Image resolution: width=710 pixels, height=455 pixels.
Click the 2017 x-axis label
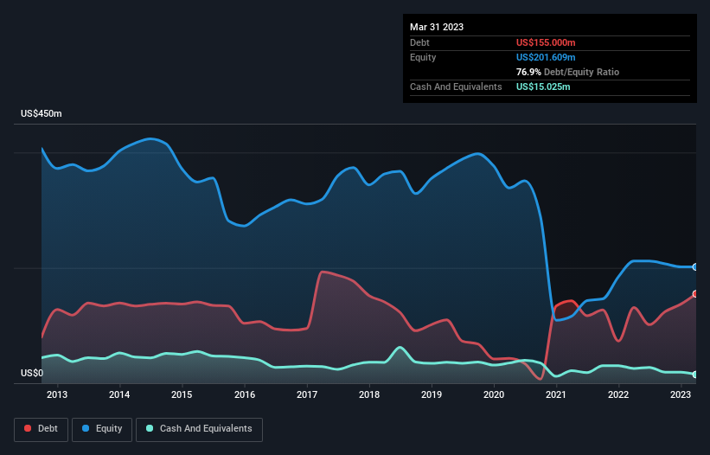306,394
